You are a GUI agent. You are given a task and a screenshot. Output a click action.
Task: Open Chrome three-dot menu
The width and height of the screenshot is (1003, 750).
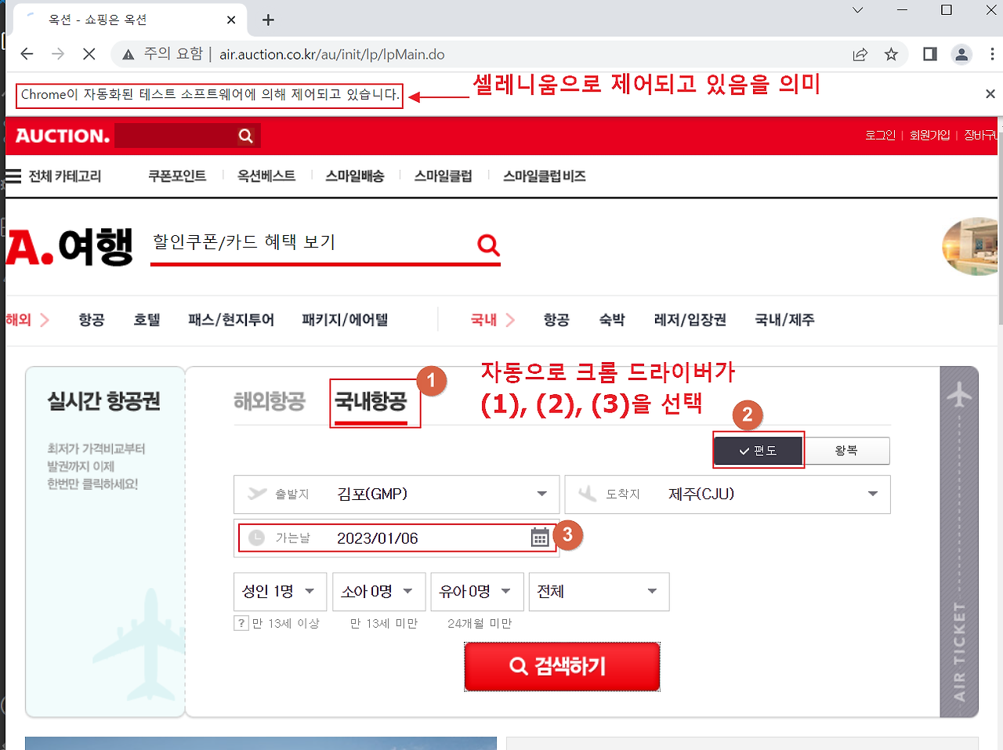coord(992,54)
